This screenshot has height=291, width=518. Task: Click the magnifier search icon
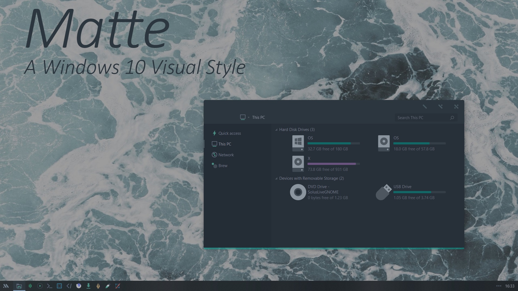[452, 118]
